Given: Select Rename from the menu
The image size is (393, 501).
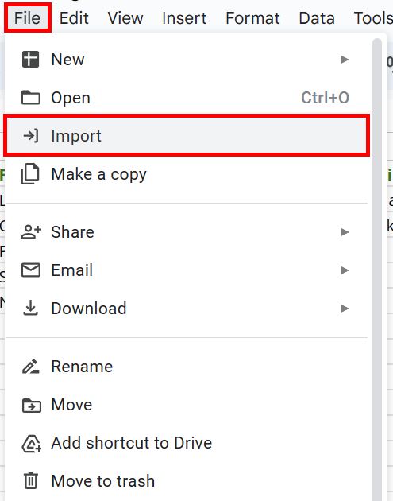Looking at the screenshot, I should tap(187, 366).
